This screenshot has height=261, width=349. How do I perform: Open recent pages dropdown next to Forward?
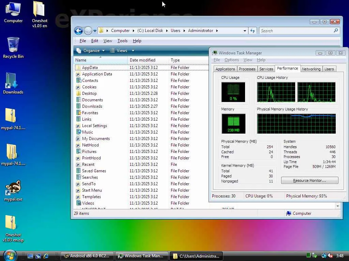pyautogui.click(x=95, y=31)
